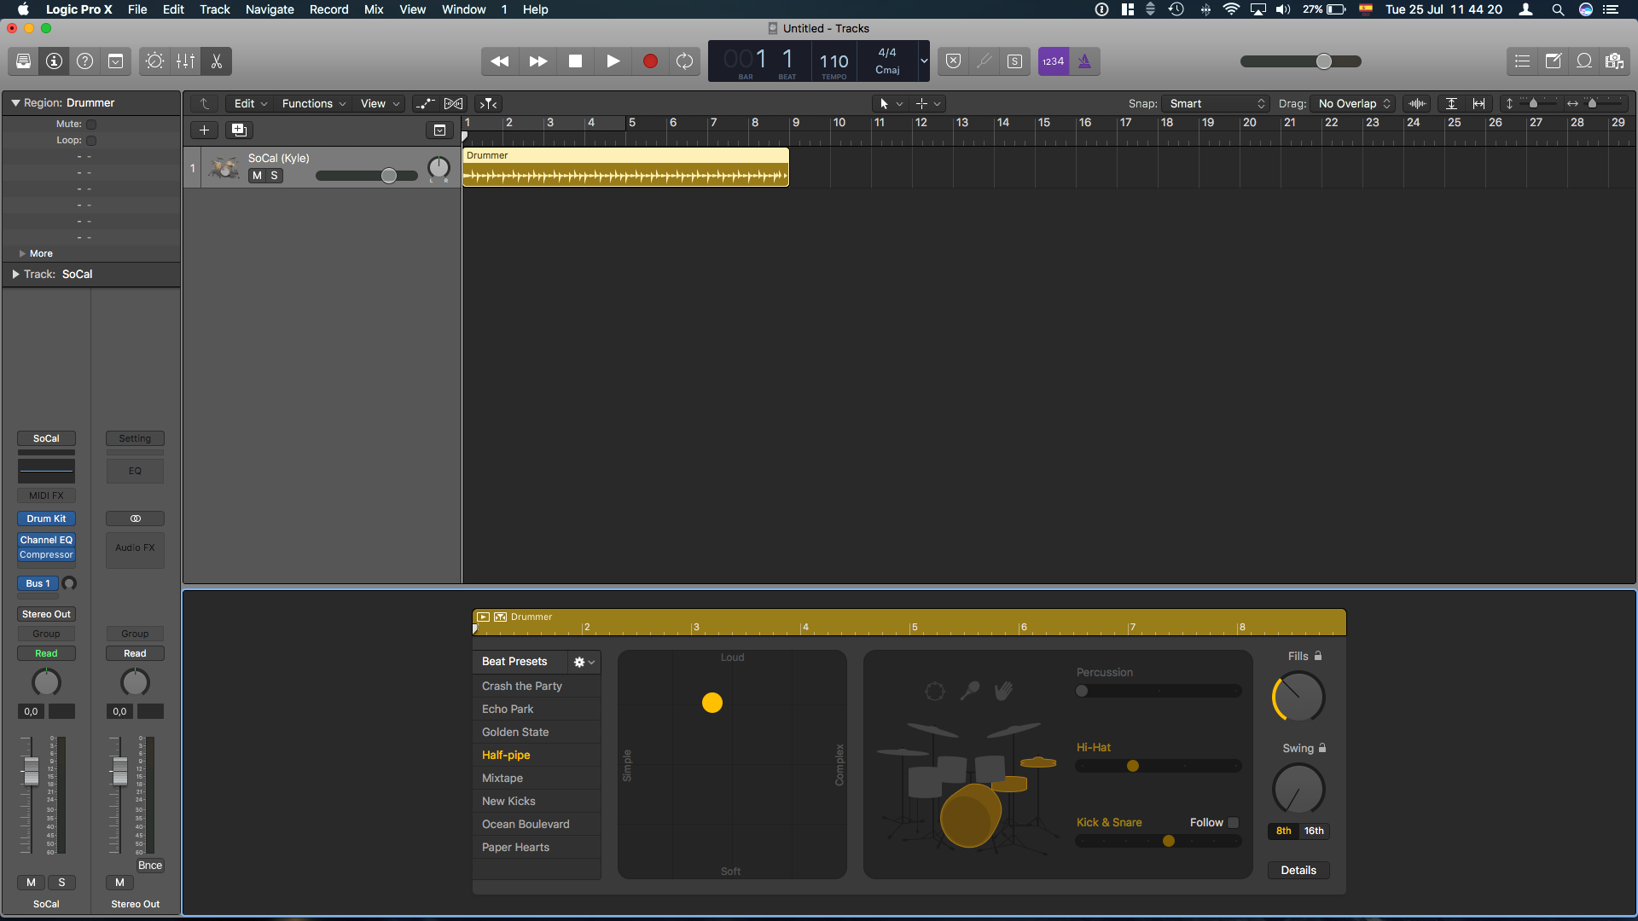Enable the Follow checkbox for Kick & Snare
The width and height of the screenshot is (1638, 921).
click(1233, 823)
